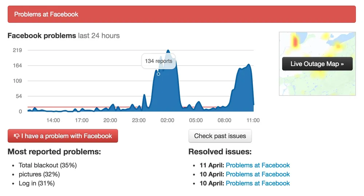Click the Problems at Facebook red banner
Viewport: 364px width, 196px height.
point(182,14)
